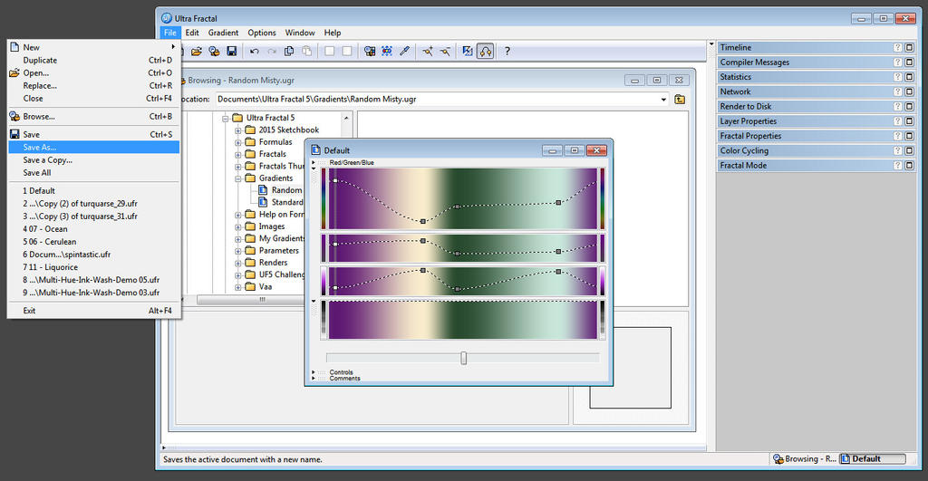
Task: Click the Copy icon in the toolbar
Action: [289, 52]
